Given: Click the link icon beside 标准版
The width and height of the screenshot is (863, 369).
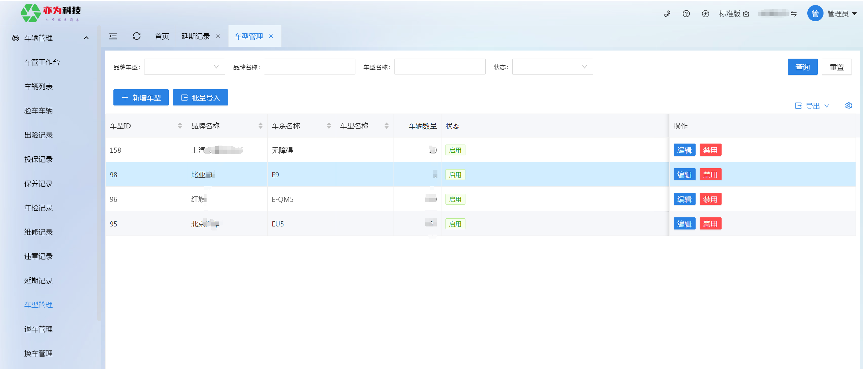Looking at the screenshot, I should 705,14.
